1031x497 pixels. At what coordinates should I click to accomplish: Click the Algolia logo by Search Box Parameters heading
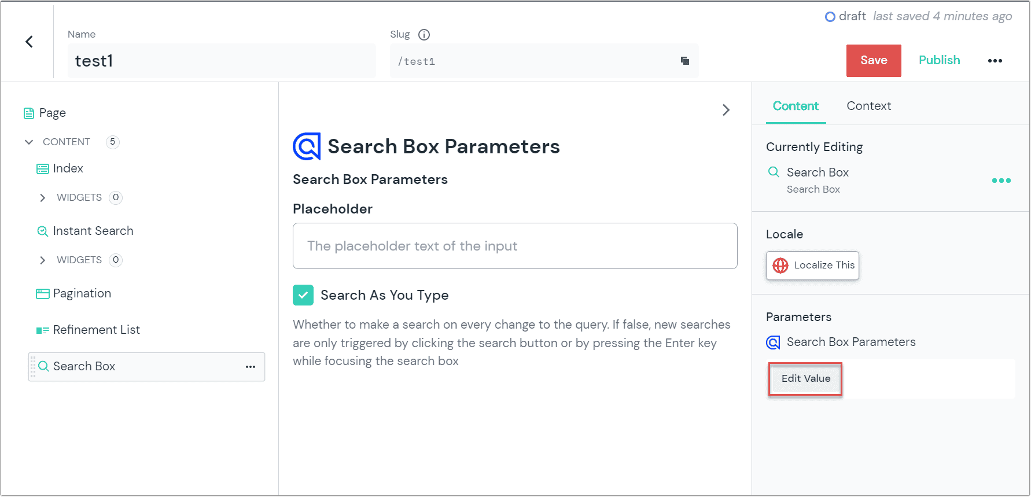pyautogui.click(x=307, y=146)
